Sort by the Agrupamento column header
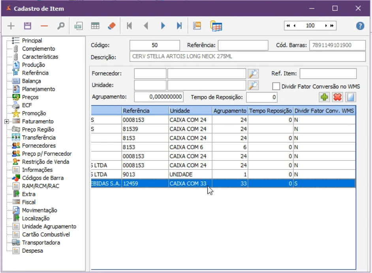The width and height of the screenshot is (372, 273). click(230, 111)
